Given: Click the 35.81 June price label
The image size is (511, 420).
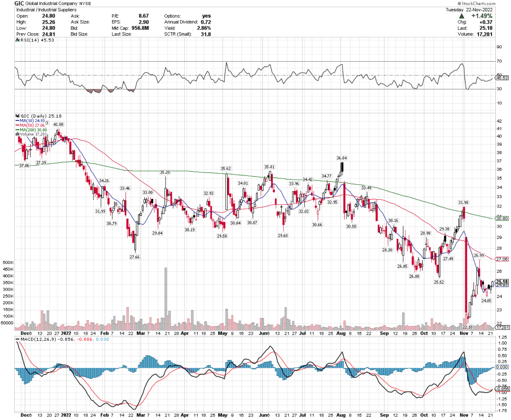Looking at the screenshot, I should tap(269, 167).
